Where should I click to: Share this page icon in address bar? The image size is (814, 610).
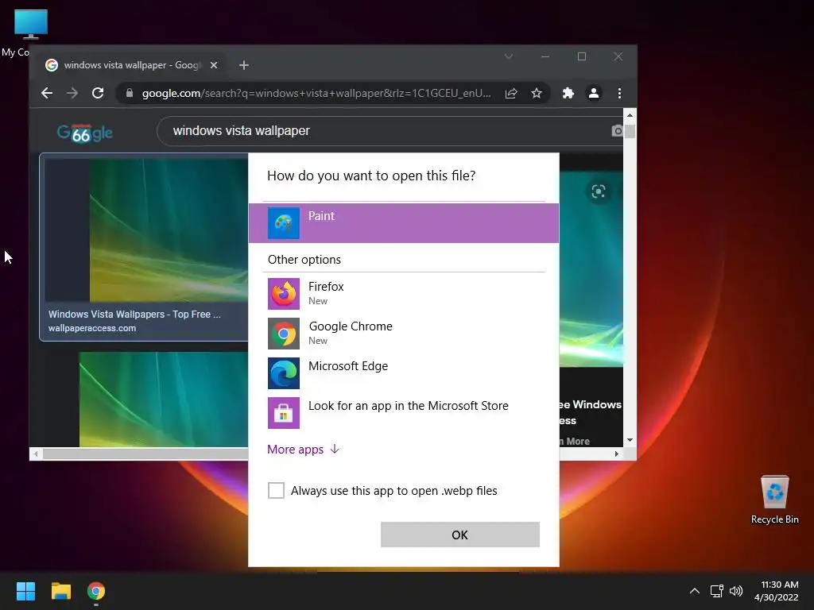click(x=511, y=93)
